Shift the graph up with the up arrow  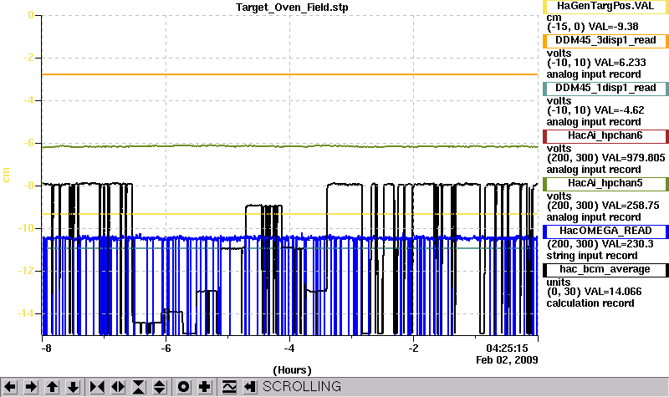(52, 387)
